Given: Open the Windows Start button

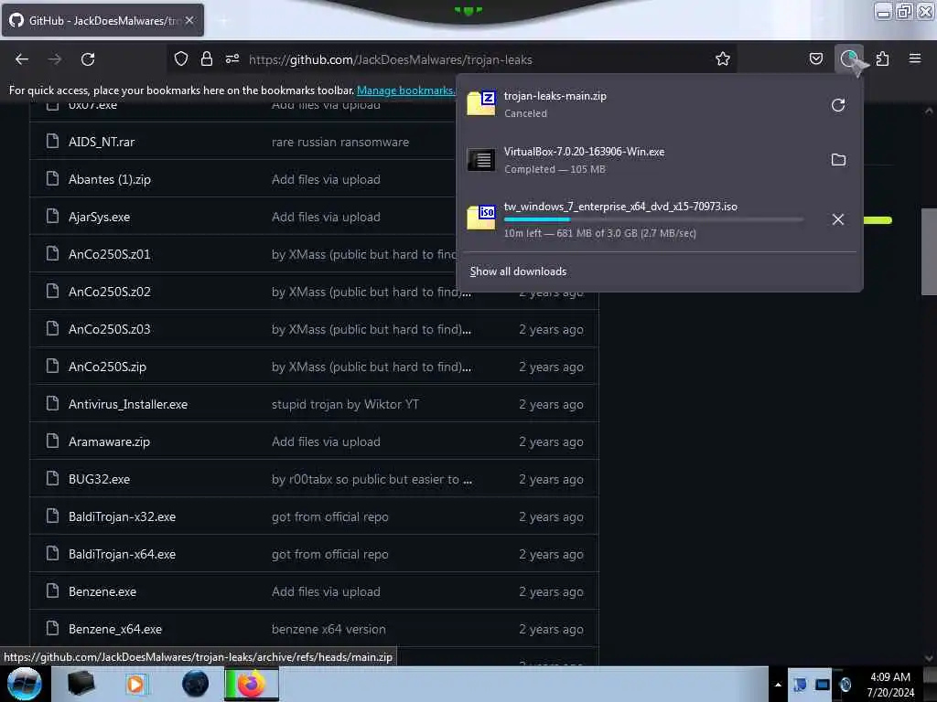Looking at the screenshot, I should 24,684.
